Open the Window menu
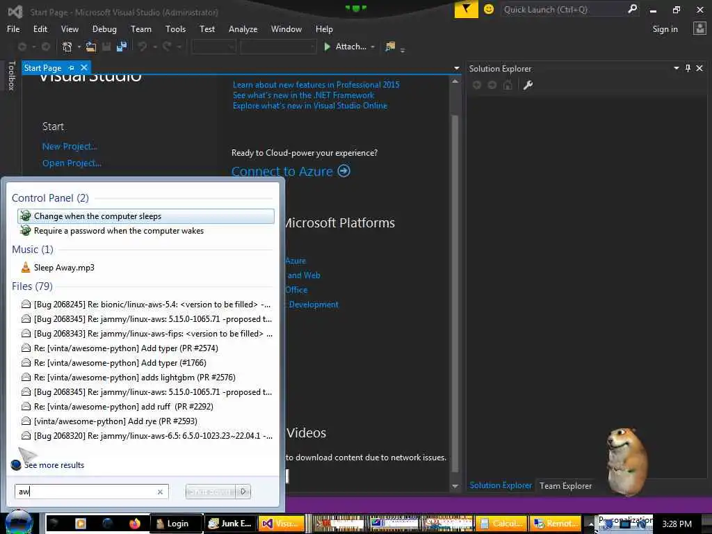This screenshot has width=712, height=534. tap(286, 29)
